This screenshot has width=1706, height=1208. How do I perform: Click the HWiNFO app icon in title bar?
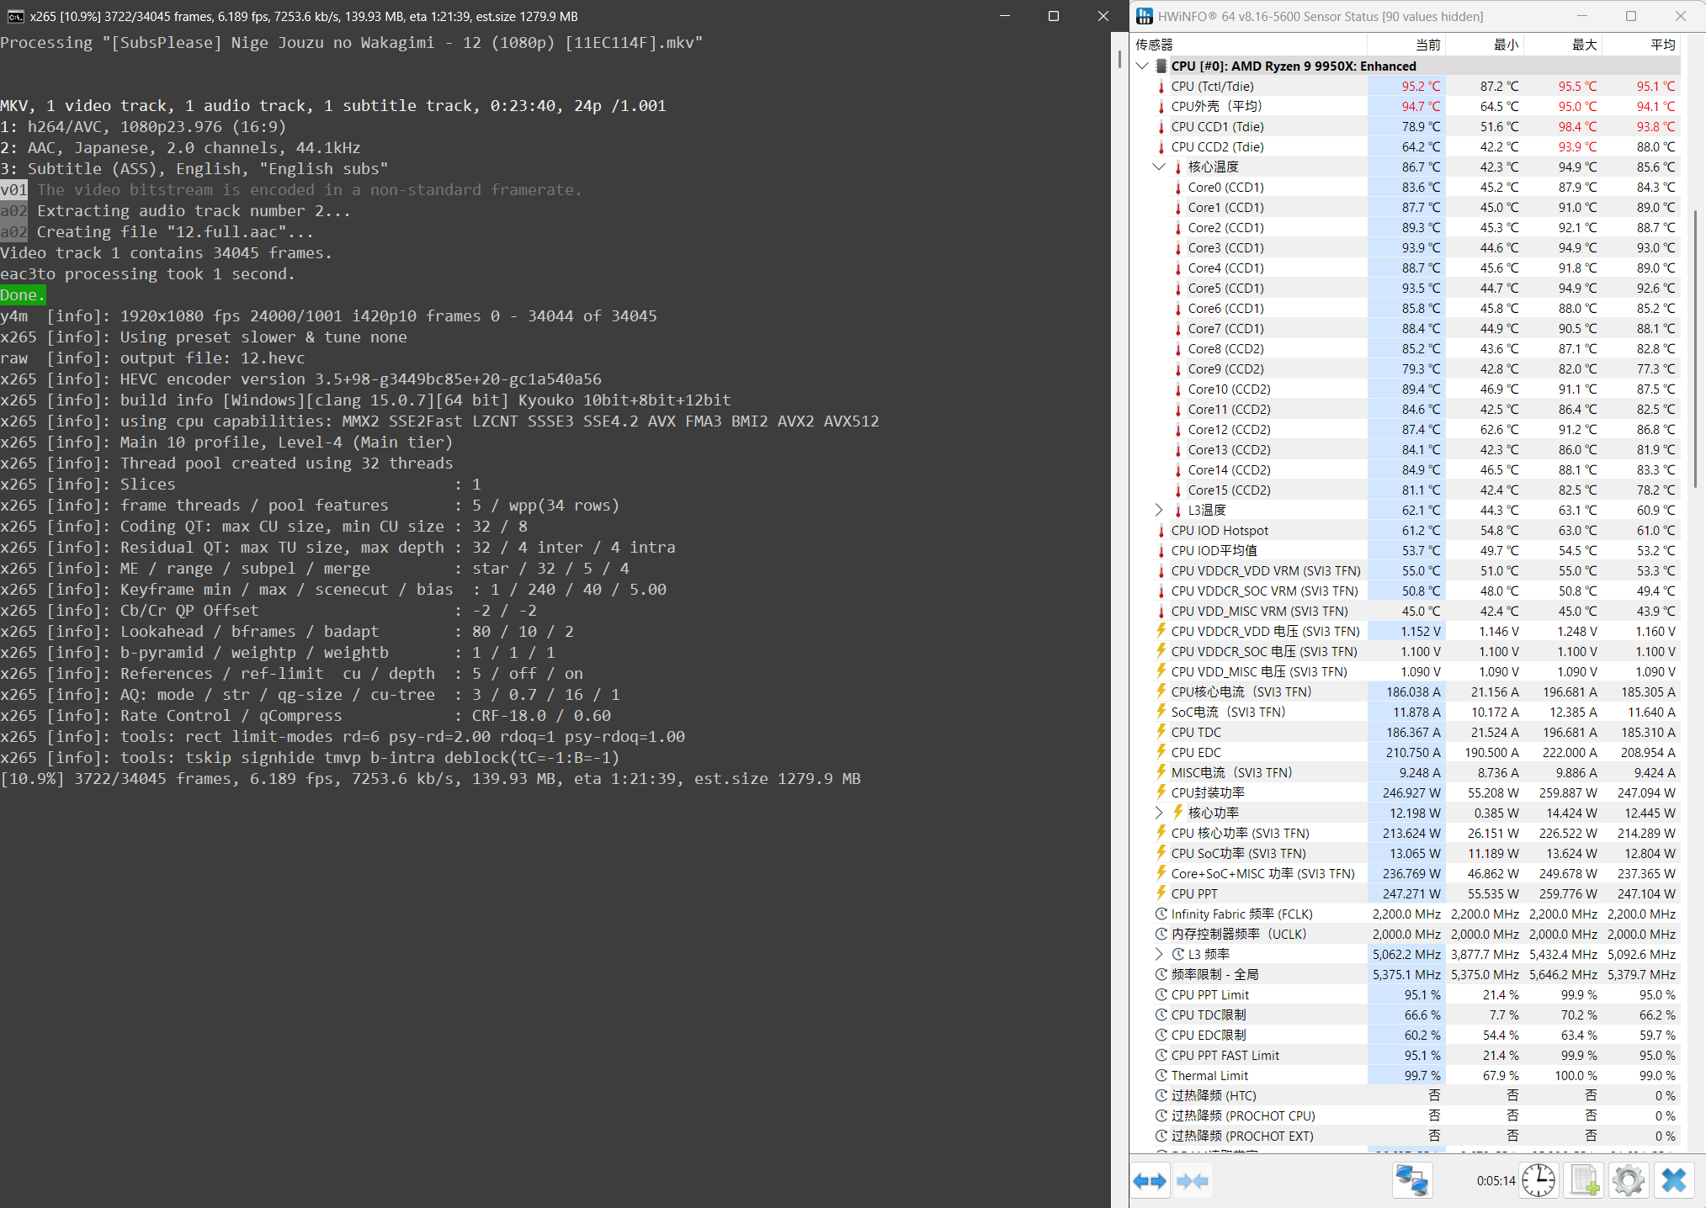[x=1145, y=16]
